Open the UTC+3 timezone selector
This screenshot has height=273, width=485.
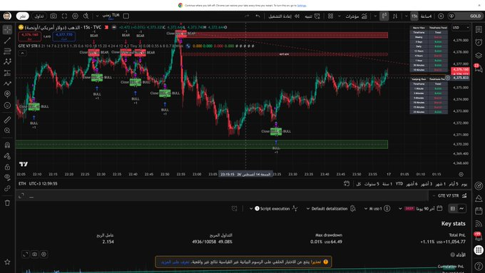[44, 184]
